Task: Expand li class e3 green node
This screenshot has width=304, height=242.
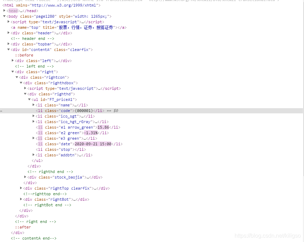Action: pyautogui.click(x=34, y=138)
